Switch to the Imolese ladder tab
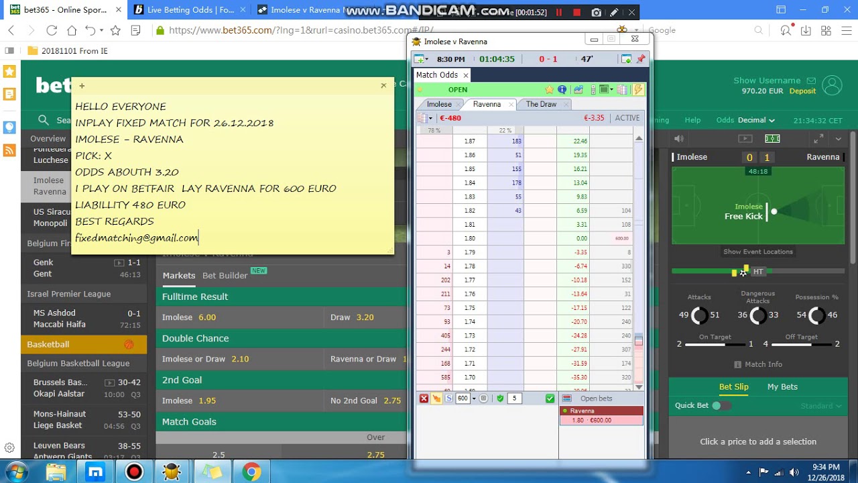 pyautogui.click(x=439, y=104)
